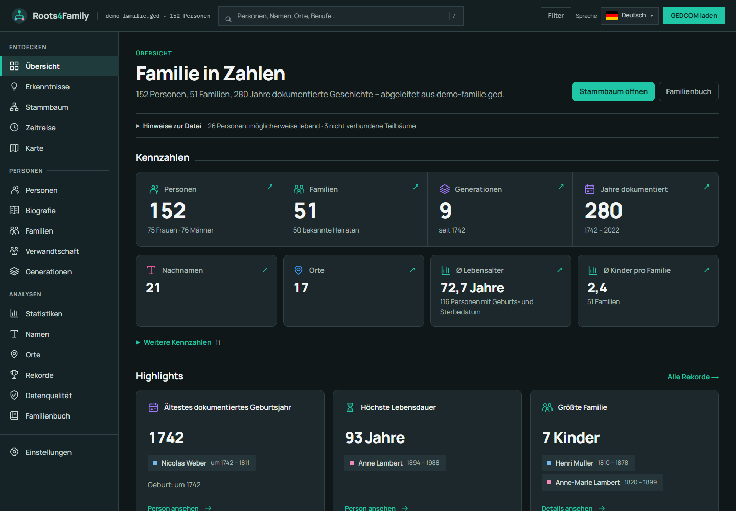Click the Stammbaum tree icon in sidebar
Screen dimensions: 736x511
[x=14, y=107]
